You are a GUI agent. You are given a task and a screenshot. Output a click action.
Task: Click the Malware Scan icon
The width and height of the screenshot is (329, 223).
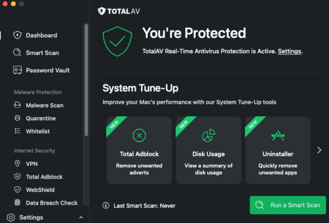pos(17,105)
